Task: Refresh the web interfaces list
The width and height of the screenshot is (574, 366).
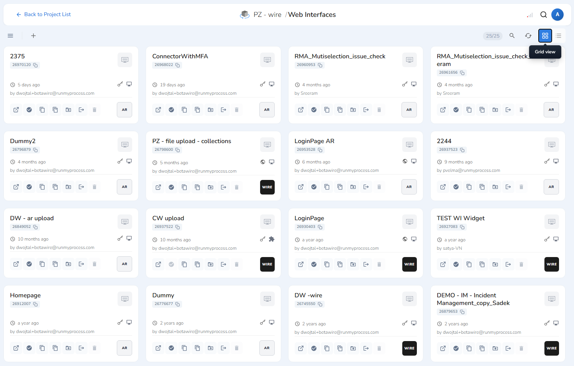Action: [x=528, y=36]
